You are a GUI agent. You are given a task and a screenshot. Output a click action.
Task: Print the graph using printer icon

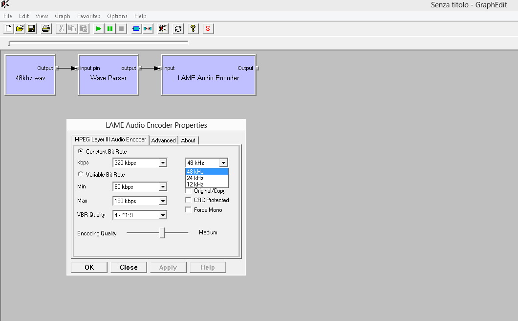pos(46,29)
